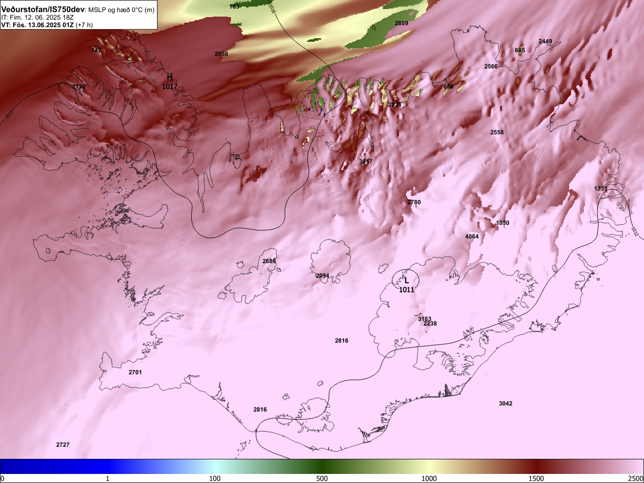The height and width of the screenshot is (483, 644).
Task: Click the '3057' height label
Action: point(366,162)
